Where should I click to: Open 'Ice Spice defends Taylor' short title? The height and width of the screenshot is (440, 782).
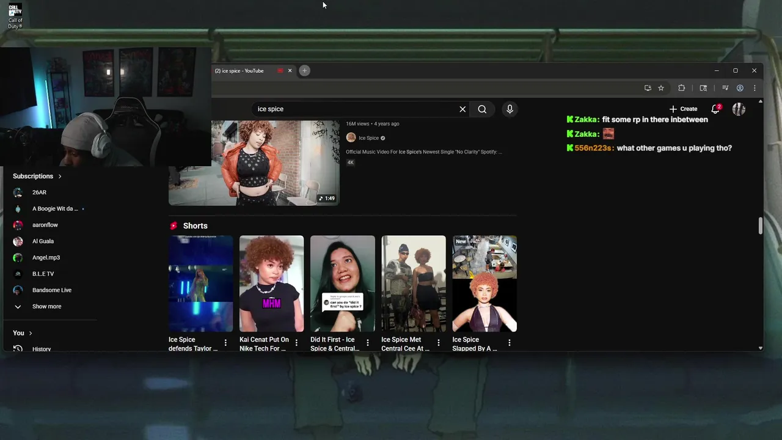tap(193, 344)
